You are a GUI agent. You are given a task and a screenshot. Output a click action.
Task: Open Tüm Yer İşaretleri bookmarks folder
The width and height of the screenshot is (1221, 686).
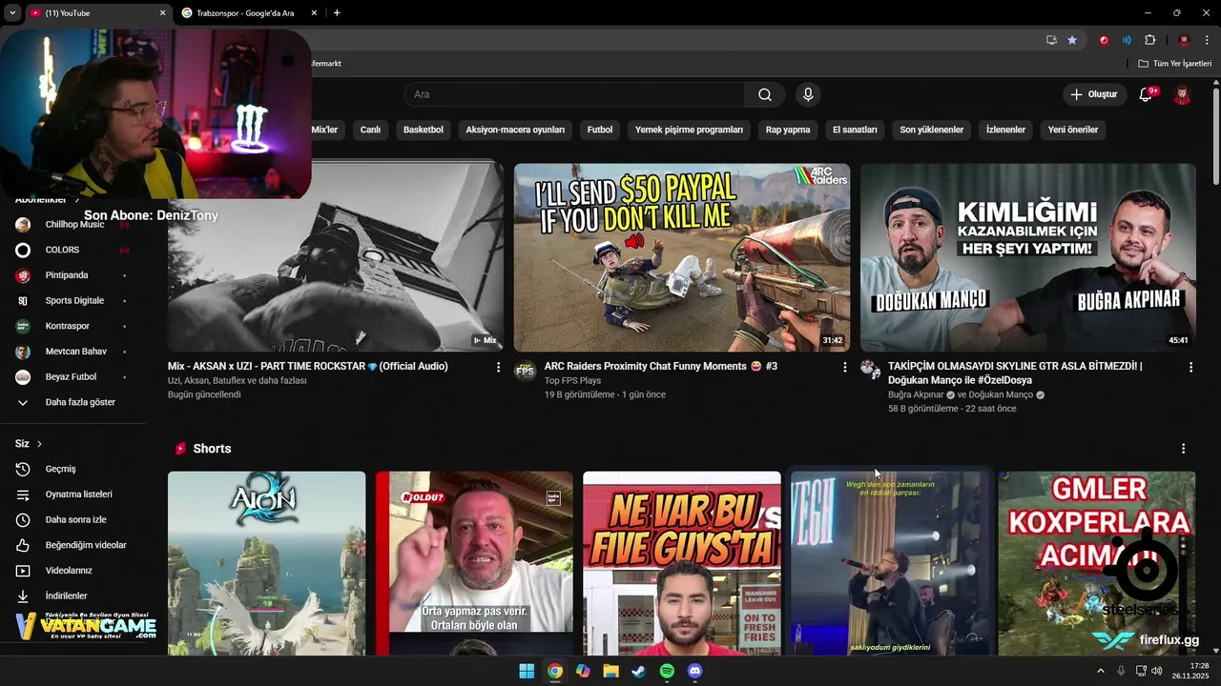(1174, 63)
